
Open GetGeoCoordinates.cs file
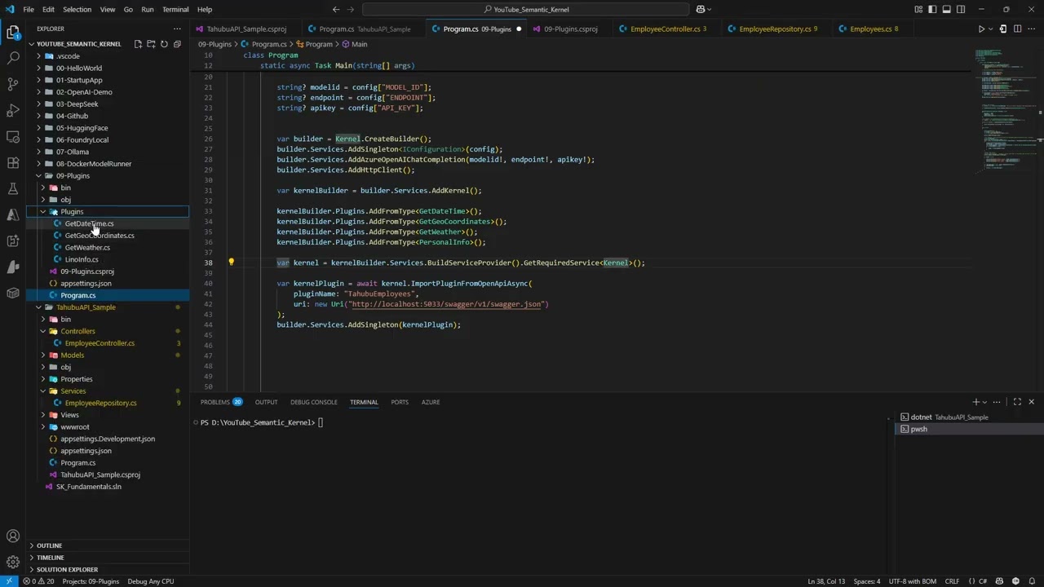pyautogui.click(x=100, y=235)
